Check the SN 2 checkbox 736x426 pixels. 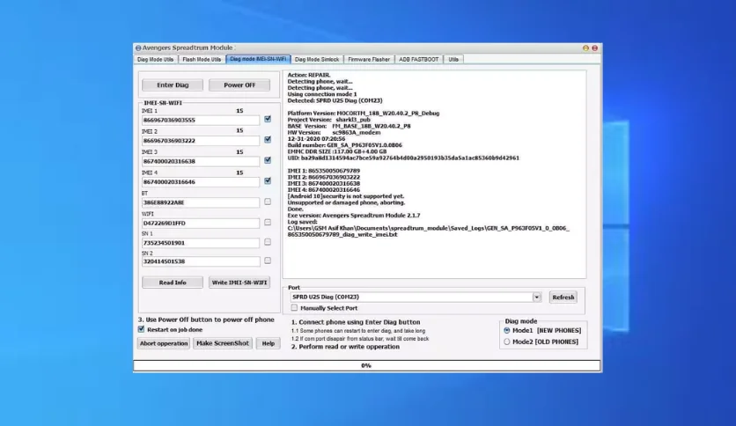coord(268,261)
